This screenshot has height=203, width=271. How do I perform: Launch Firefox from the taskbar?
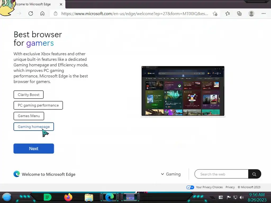point(68,197)
